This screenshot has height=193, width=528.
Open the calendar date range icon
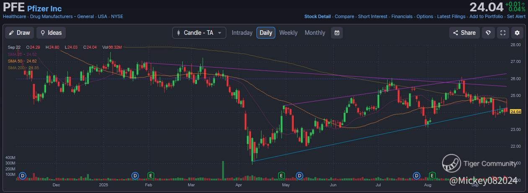[x=337, y=33]
